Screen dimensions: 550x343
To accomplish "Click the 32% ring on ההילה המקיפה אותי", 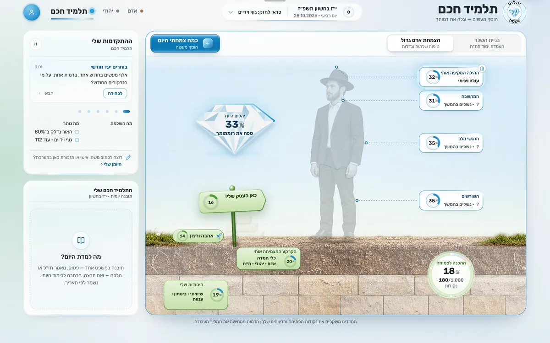I will [x=432, y=77].
